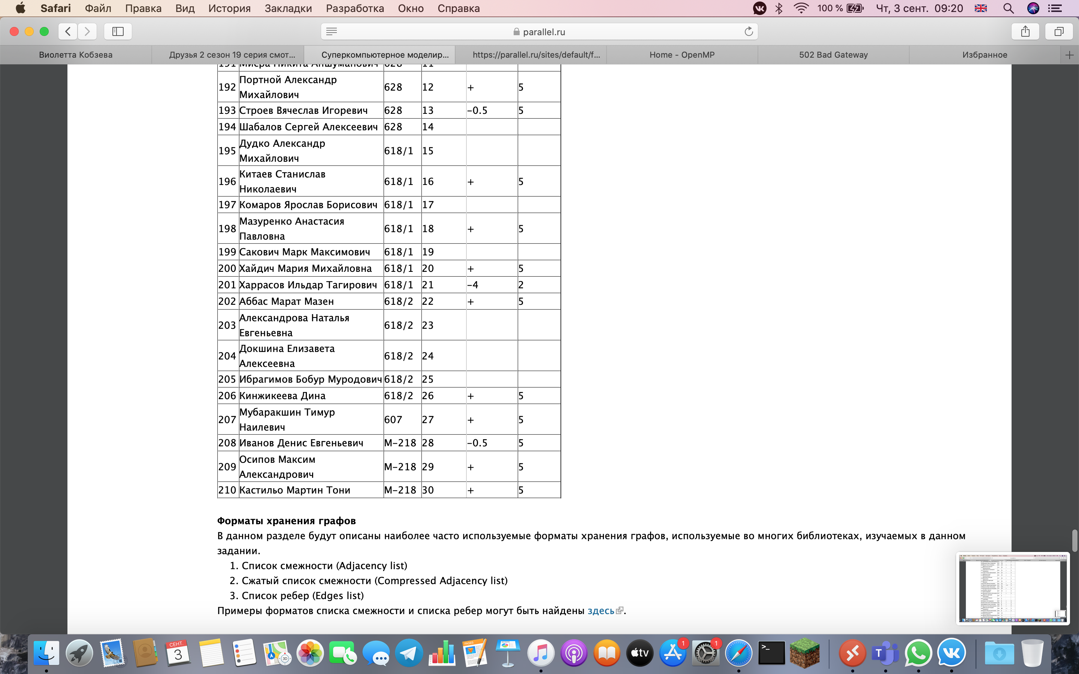The image size is (1079, 674).
Task: Go forward to the next page
Action: [87, 31]
